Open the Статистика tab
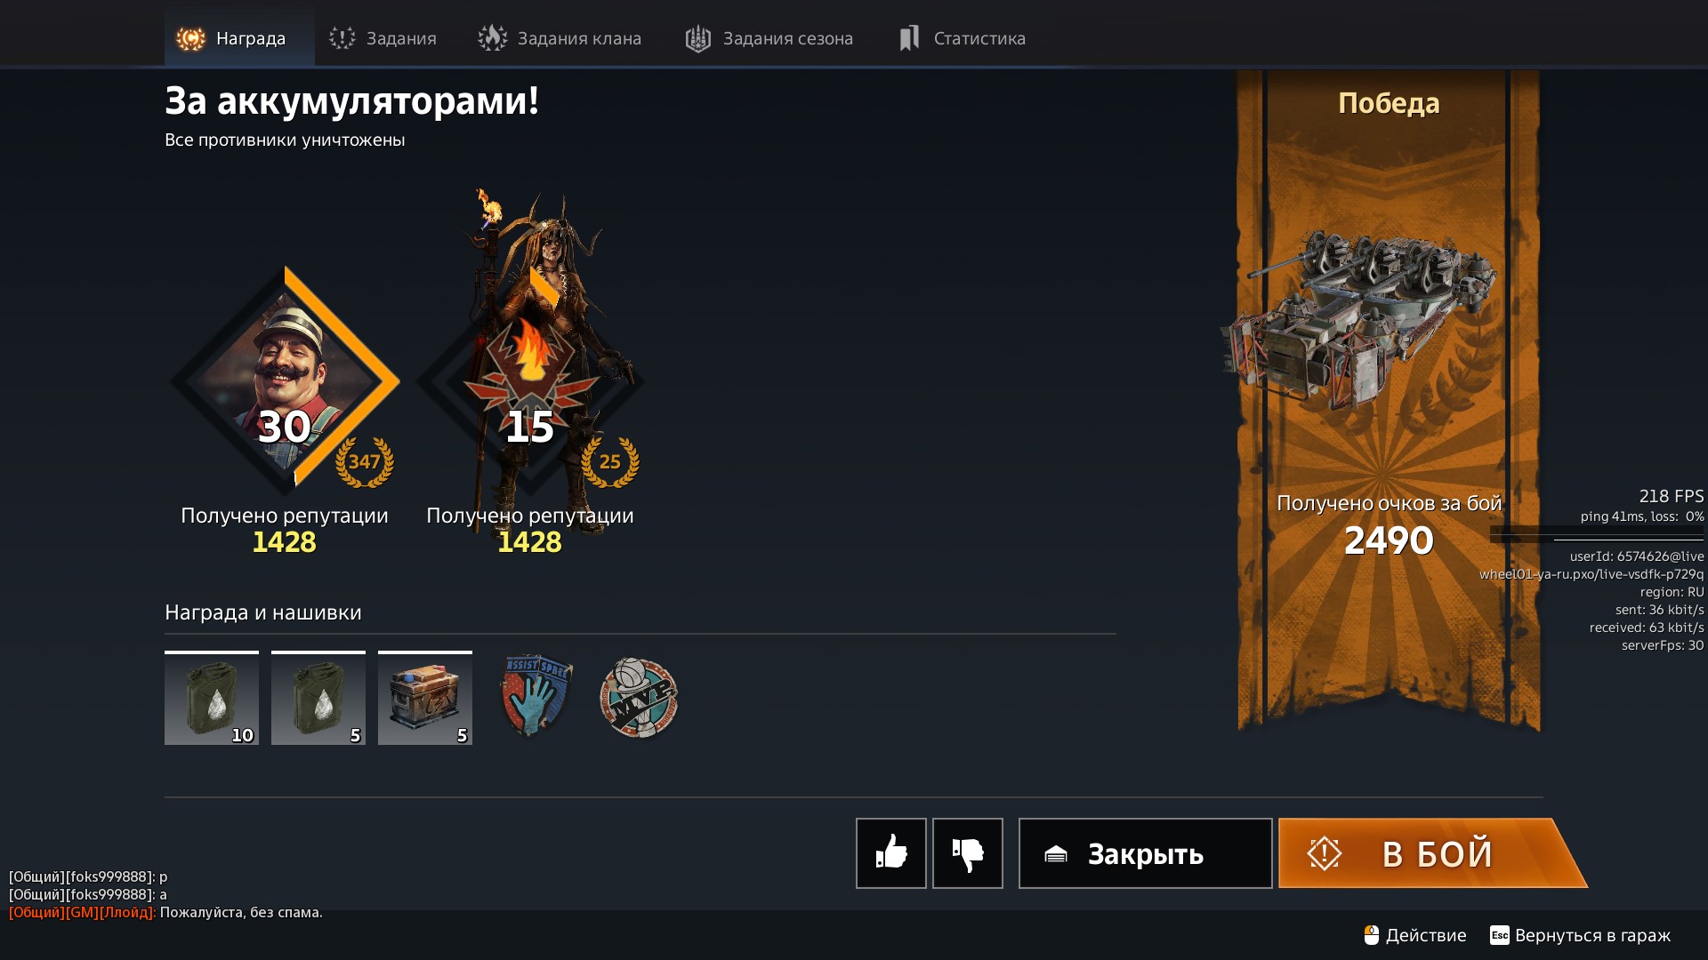Image resolution: width=1708 pixels, height=960 pixels. [963, 38]
